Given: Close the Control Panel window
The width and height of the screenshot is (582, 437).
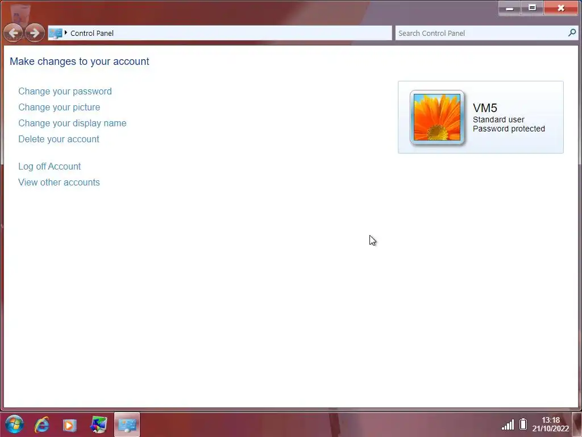Looking at the screenshot, I should [561, 8].
